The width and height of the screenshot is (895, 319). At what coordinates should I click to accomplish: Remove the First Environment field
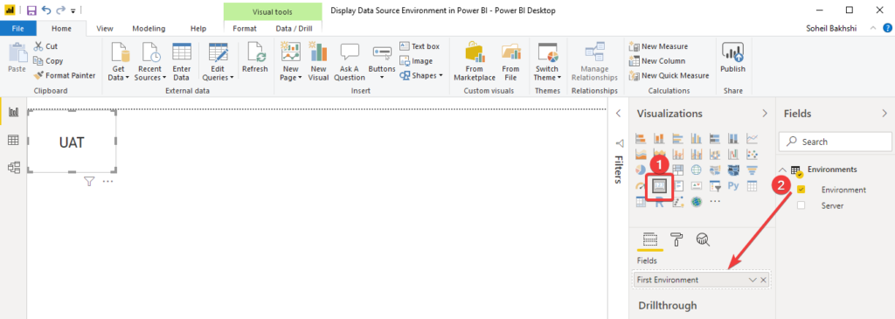pos(764,280)
